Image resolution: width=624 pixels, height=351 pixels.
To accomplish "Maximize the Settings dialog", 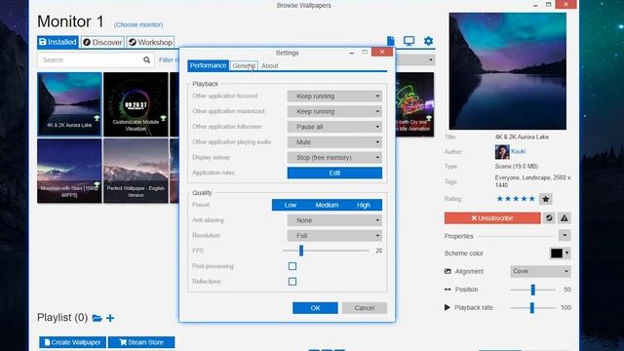I will 365,52.
